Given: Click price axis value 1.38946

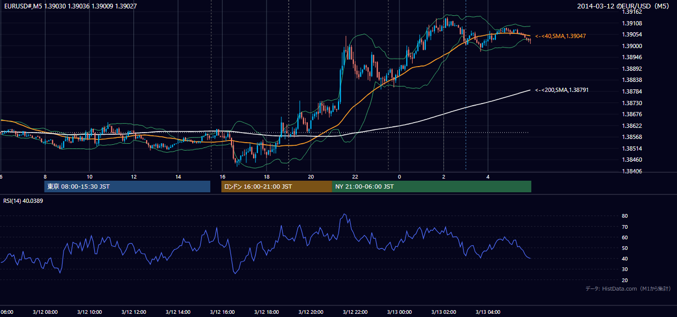Looking at the screenshot, I should coord(631,57).
